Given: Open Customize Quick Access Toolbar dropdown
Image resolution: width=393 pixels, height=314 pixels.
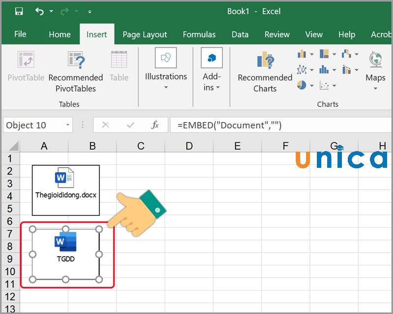Looking at the screenshot, I should (89, 11).
